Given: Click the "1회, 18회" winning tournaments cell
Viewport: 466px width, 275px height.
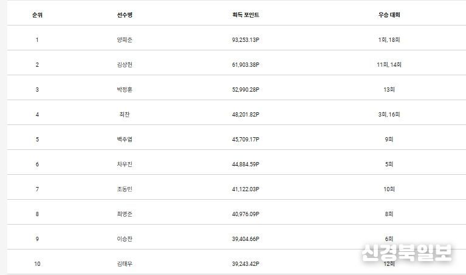Looking at the screenshot, I should click(389, 40).
